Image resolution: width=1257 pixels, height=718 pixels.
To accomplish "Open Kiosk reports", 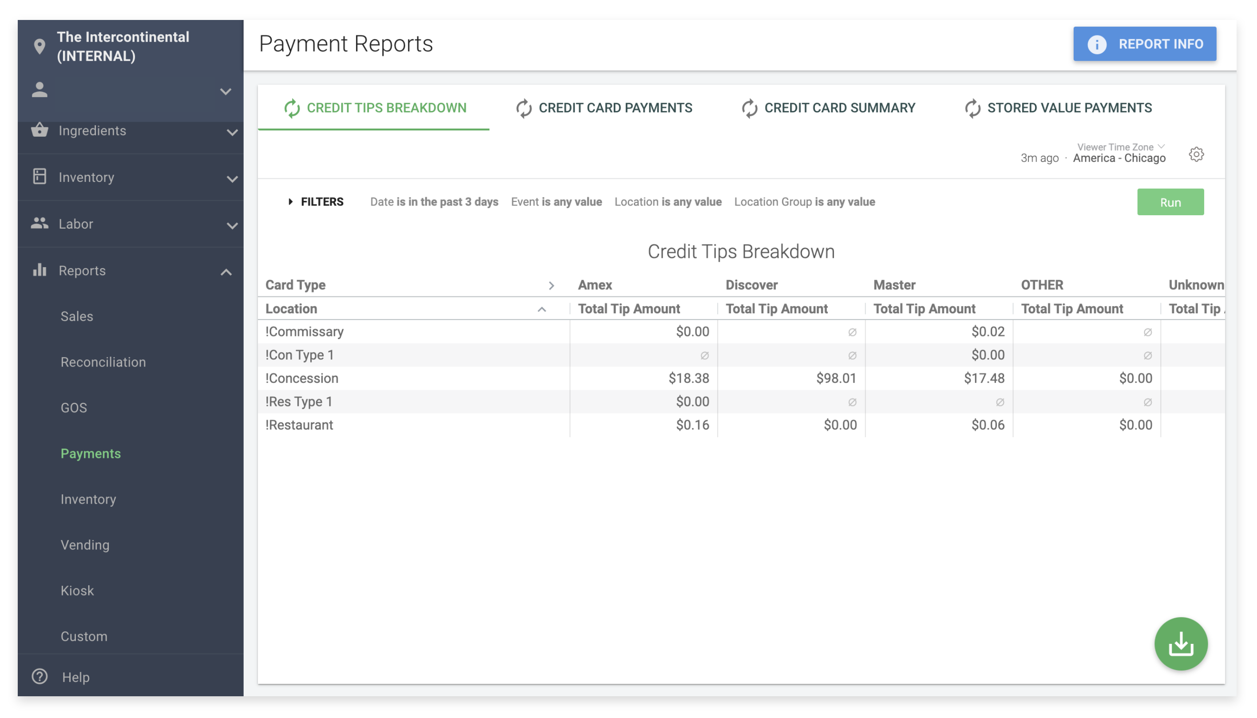I will 77,591.
